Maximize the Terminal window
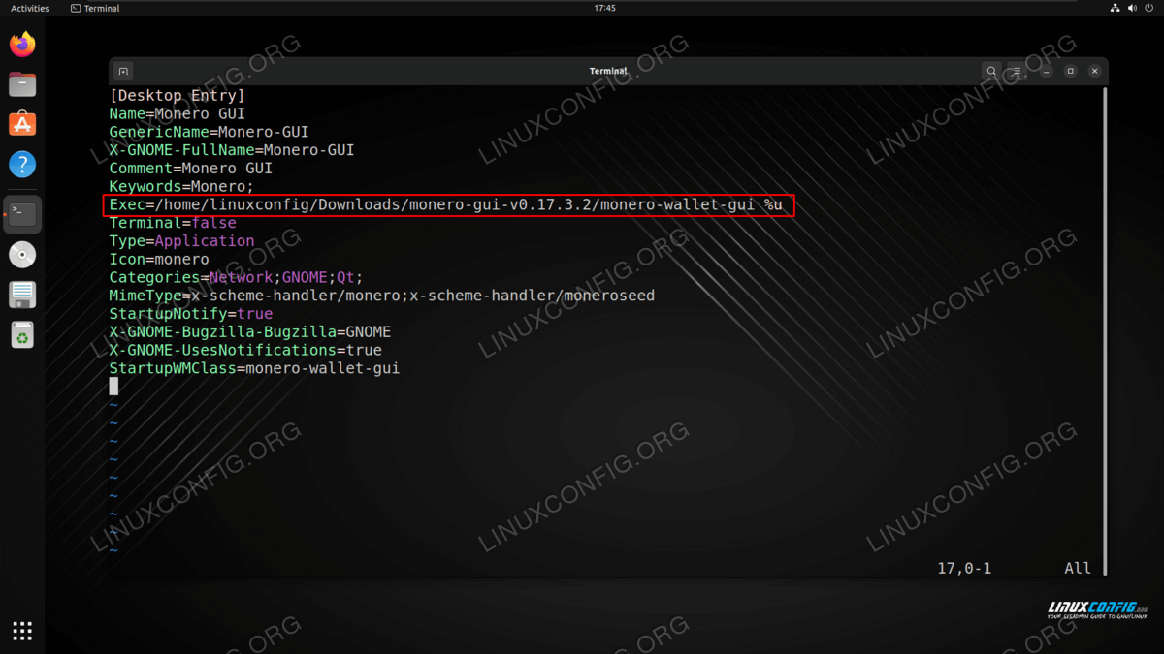Viewport: 1164px width, 654px height. (x=1071, y=71)
